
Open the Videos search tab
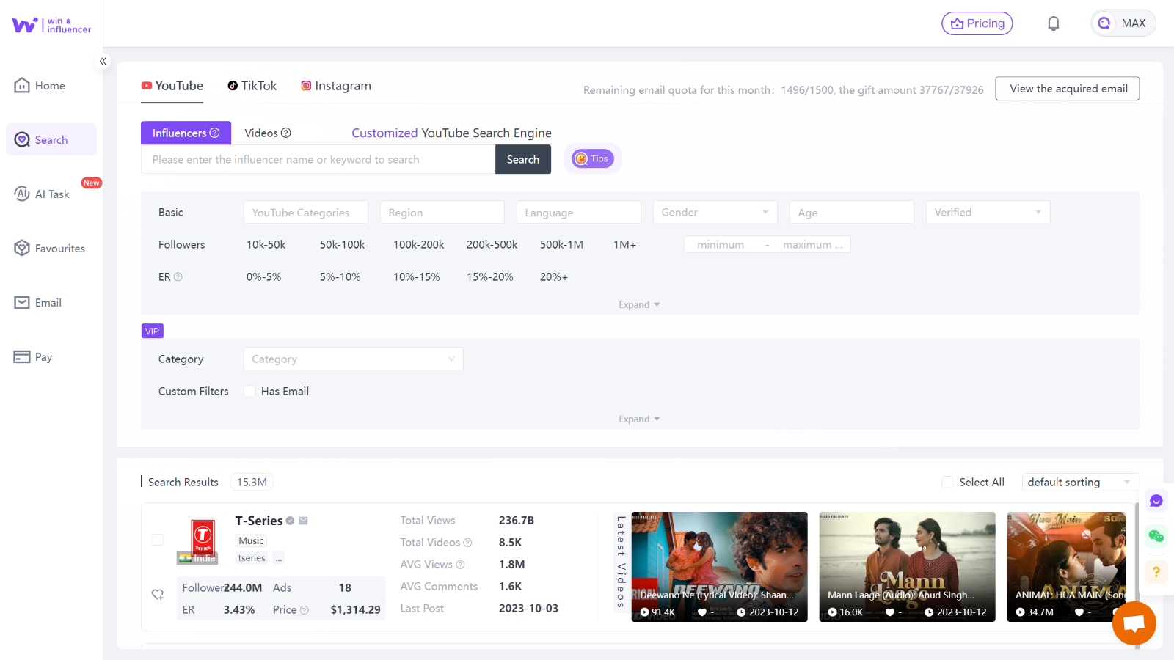(262, 133)
